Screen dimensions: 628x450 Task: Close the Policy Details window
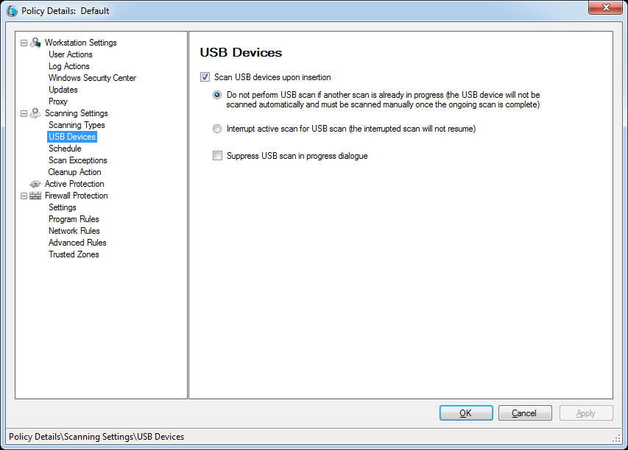(x=606, y=7)
